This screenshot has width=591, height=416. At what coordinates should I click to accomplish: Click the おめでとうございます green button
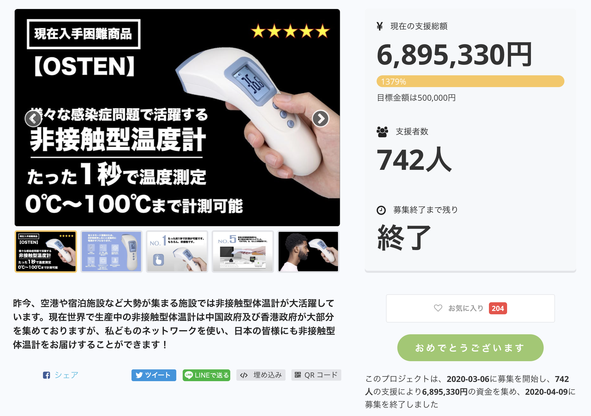pyautogui.click(x=470, y=347)
